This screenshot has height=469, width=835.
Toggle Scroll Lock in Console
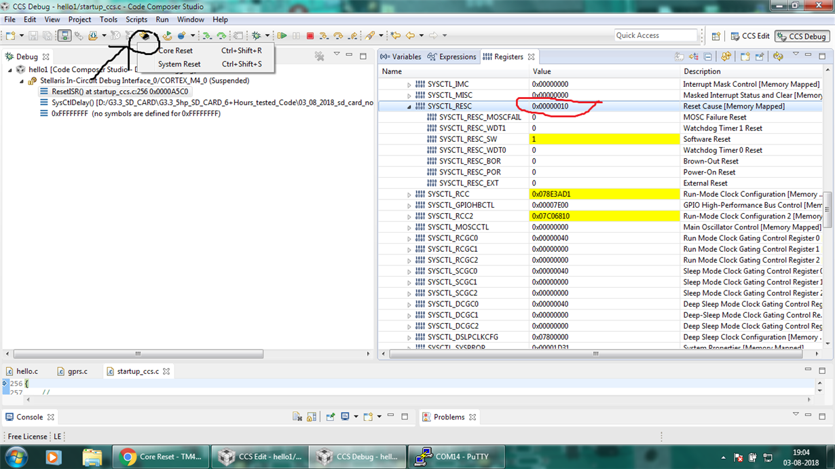coord(312,417)
